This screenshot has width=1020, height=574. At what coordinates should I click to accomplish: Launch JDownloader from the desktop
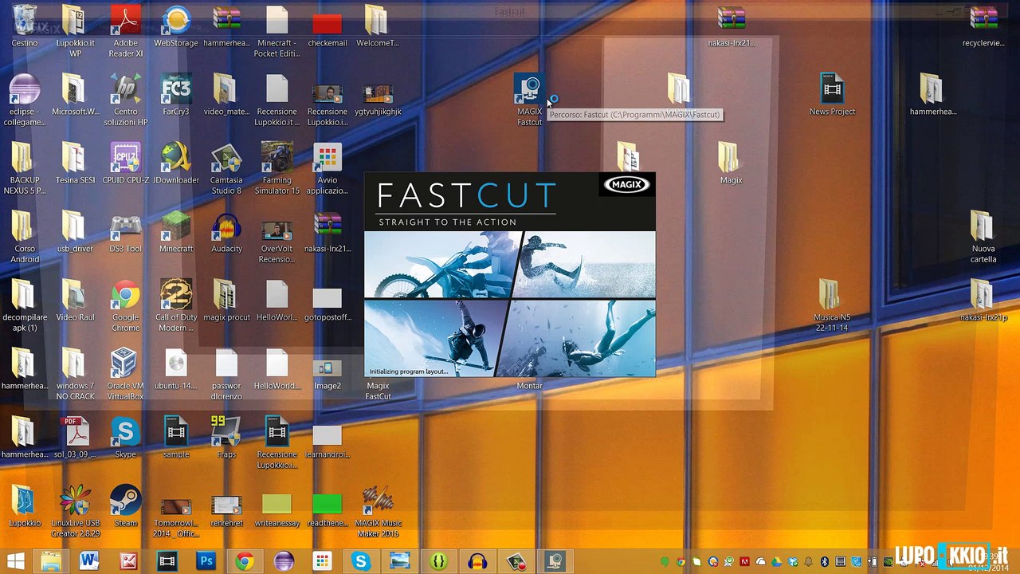(176, 163)
